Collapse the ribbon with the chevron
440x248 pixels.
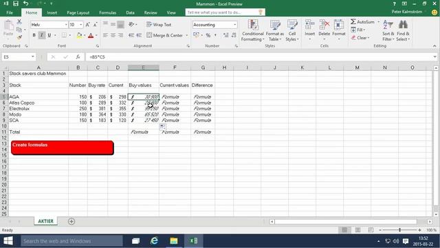434,46
